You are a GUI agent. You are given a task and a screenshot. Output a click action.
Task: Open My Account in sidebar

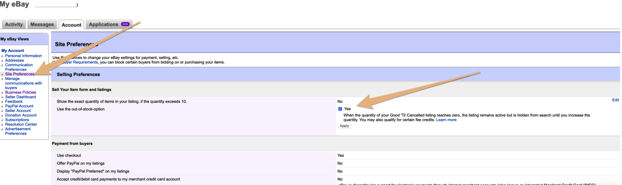coord(13,50)
